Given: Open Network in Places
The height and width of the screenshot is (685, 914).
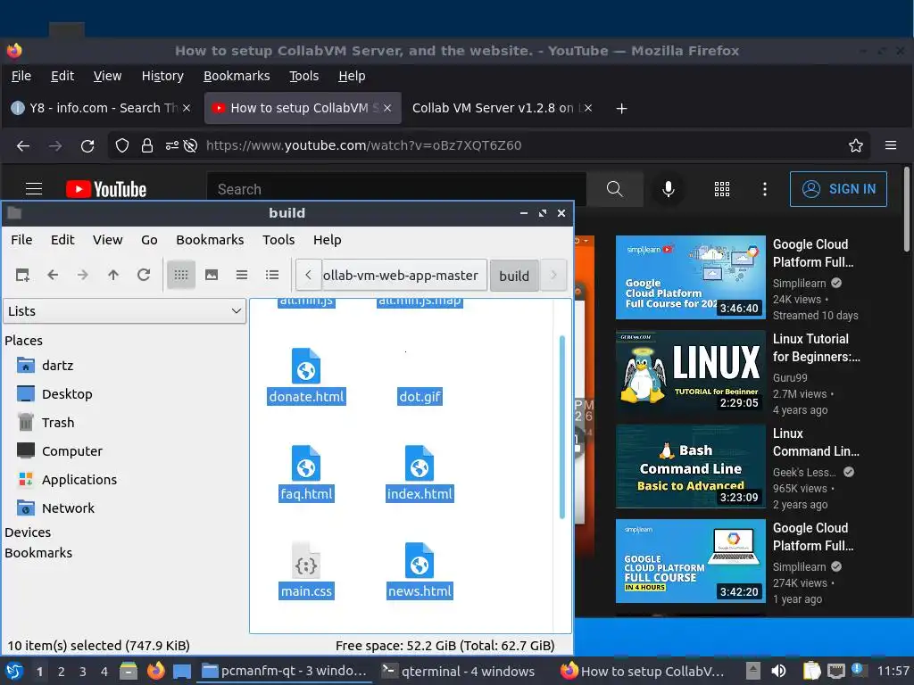Looking at the screenshot, I should pyautogui.click(x=68, y=508).
